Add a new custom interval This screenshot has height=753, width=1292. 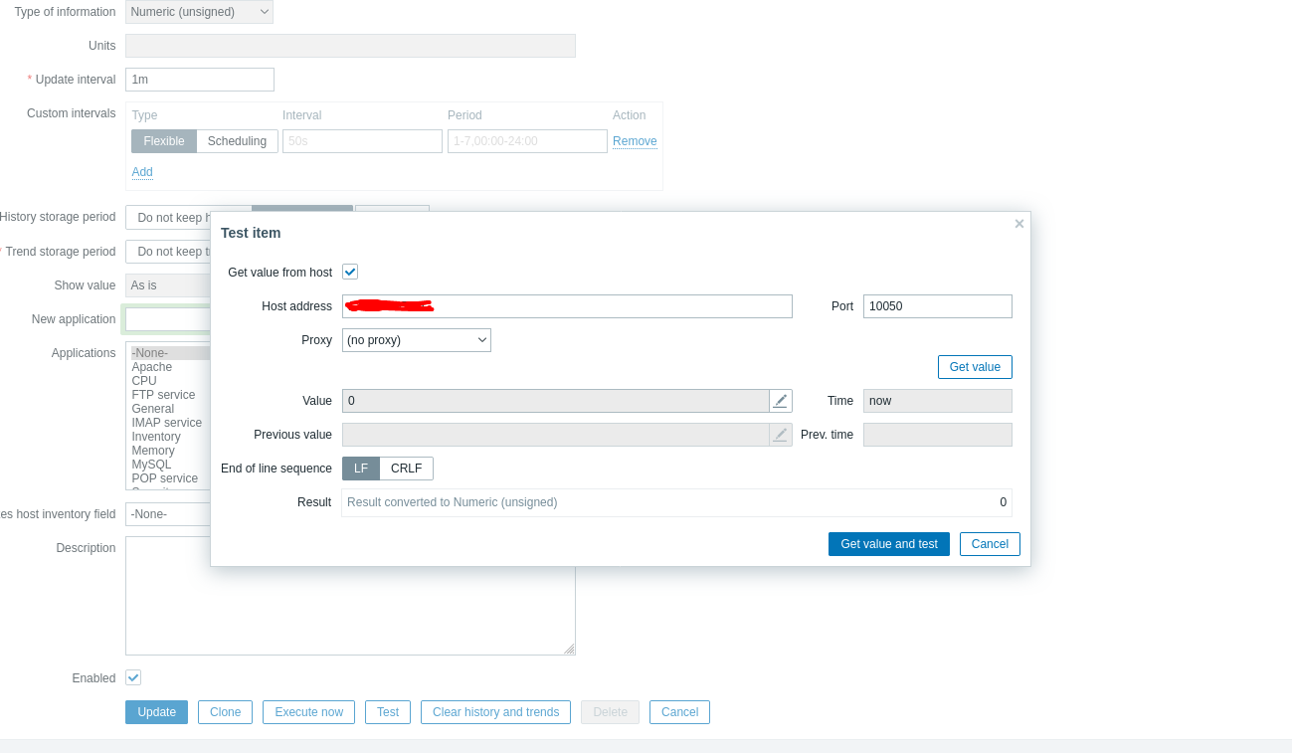tap(141, 171)
